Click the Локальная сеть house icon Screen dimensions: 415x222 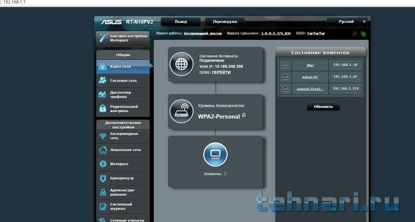pos(103,150)
